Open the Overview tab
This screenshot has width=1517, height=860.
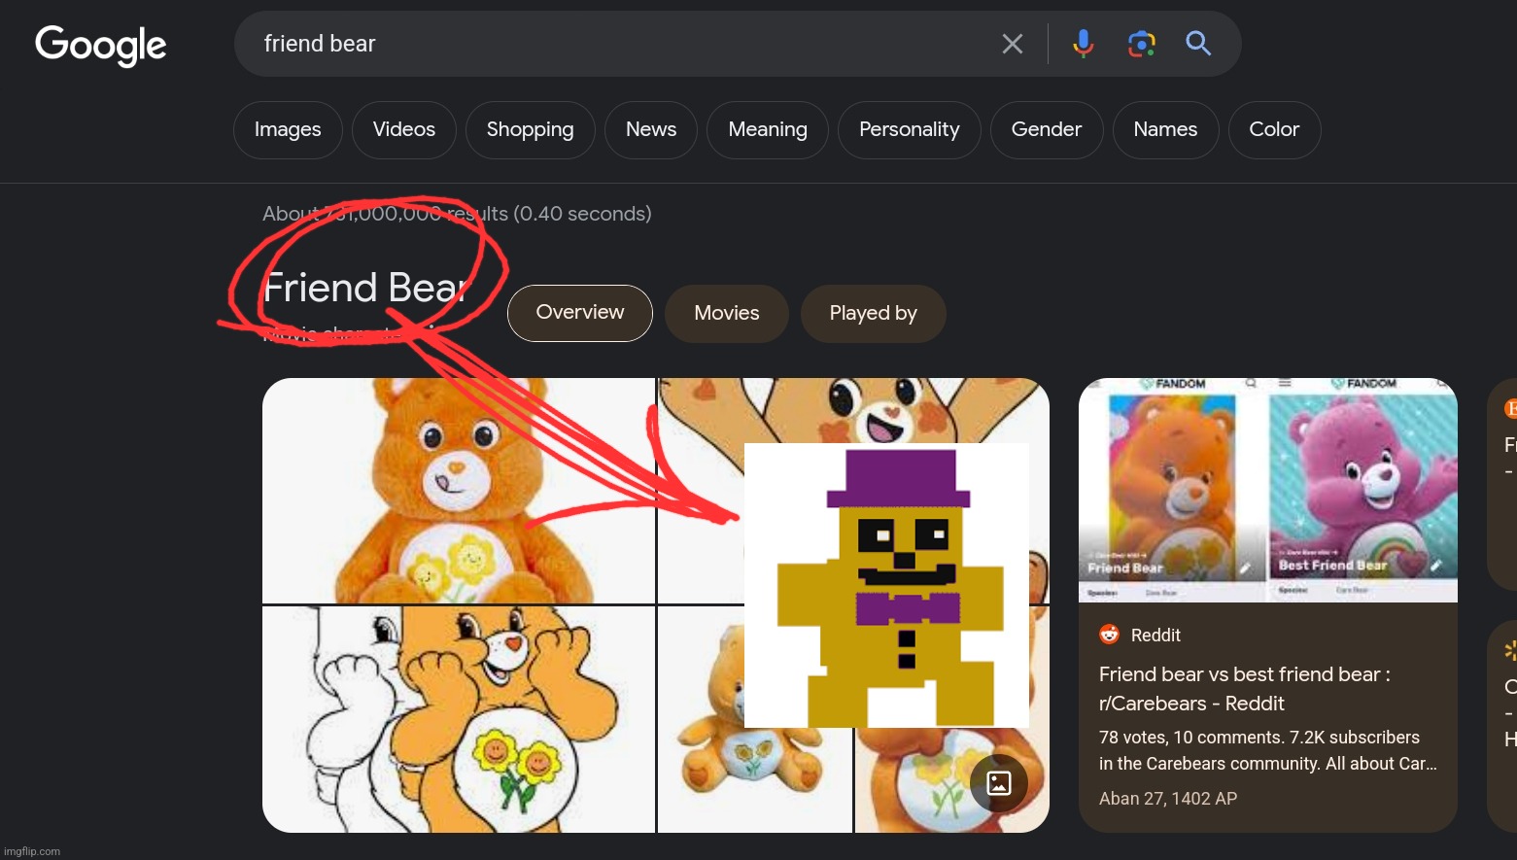[580, 313]
